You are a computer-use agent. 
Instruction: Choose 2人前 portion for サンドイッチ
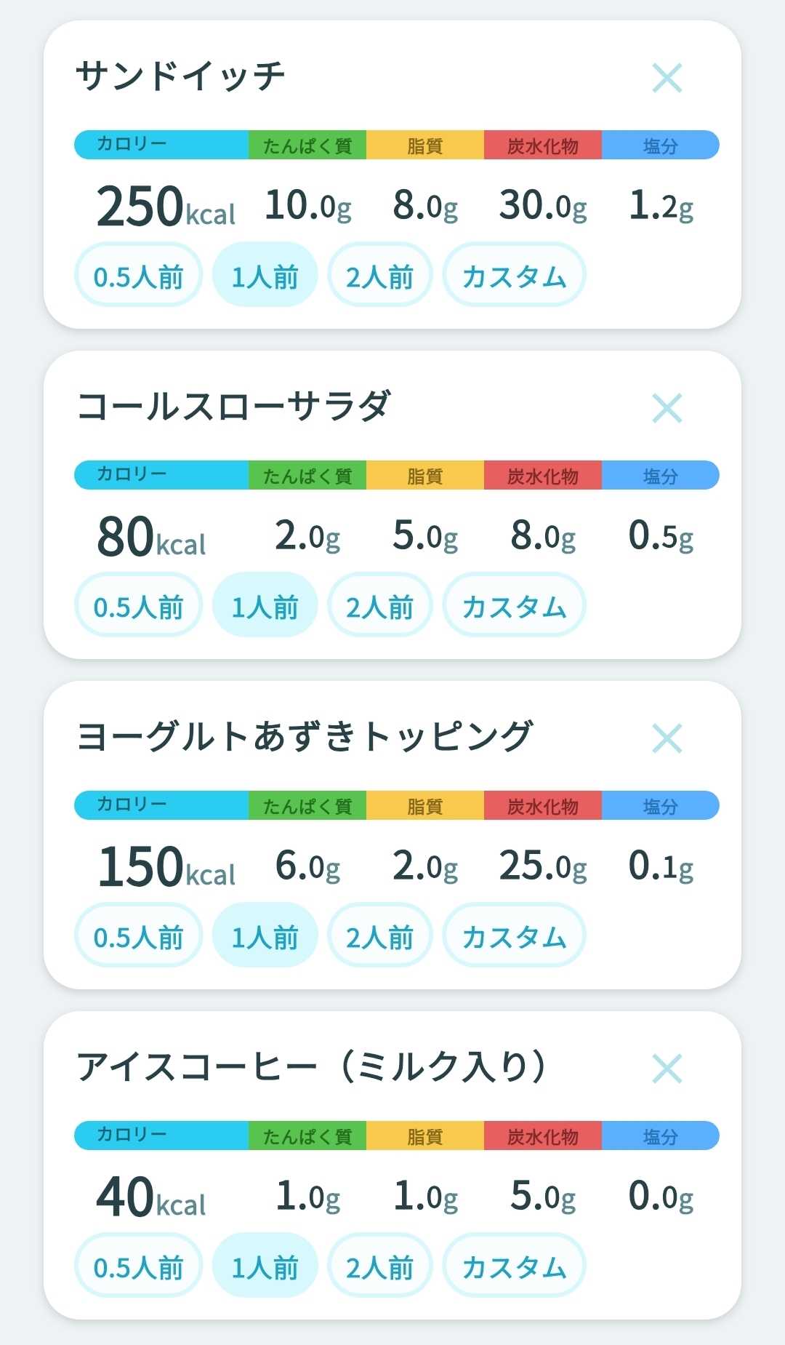point(380,275)
